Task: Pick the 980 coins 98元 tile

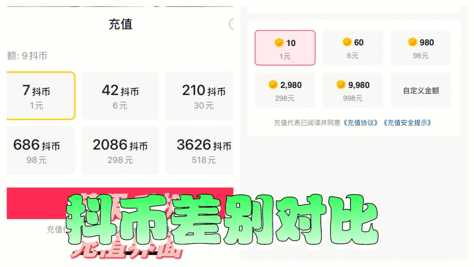Action: (421, 47)
